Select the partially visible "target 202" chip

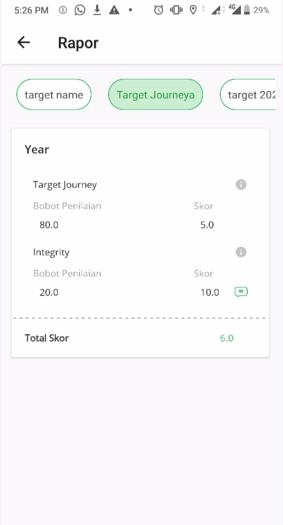tap(248, 95)
